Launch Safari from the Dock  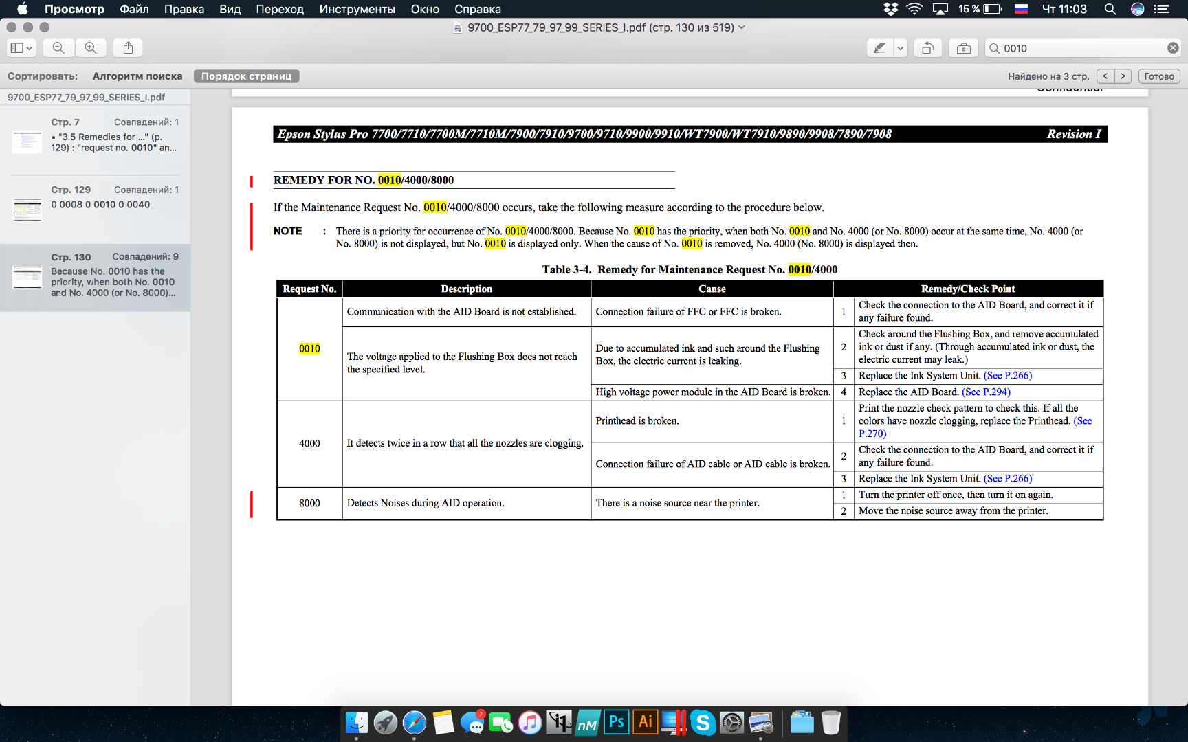[x=415, y=723]
